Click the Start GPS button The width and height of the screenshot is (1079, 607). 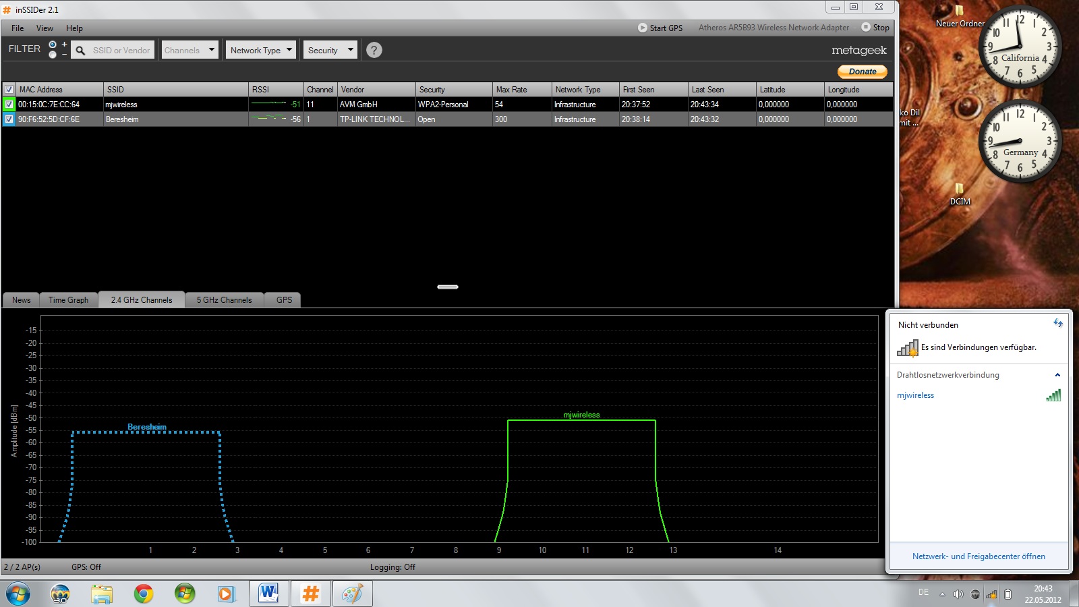pyautogui.click(x=660, y=28)
